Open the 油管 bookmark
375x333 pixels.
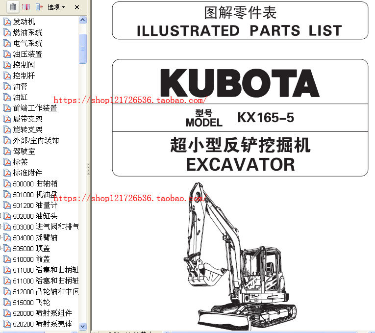click(20, 86)
